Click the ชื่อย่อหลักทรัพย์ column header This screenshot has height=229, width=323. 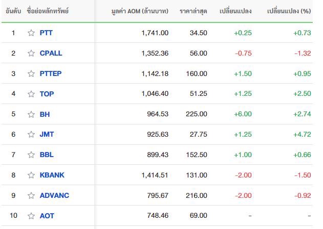click(48, 11)
